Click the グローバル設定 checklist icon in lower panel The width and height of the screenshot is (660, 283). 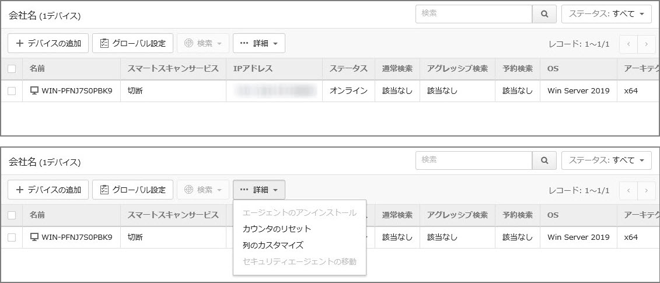tap(104, 190)
